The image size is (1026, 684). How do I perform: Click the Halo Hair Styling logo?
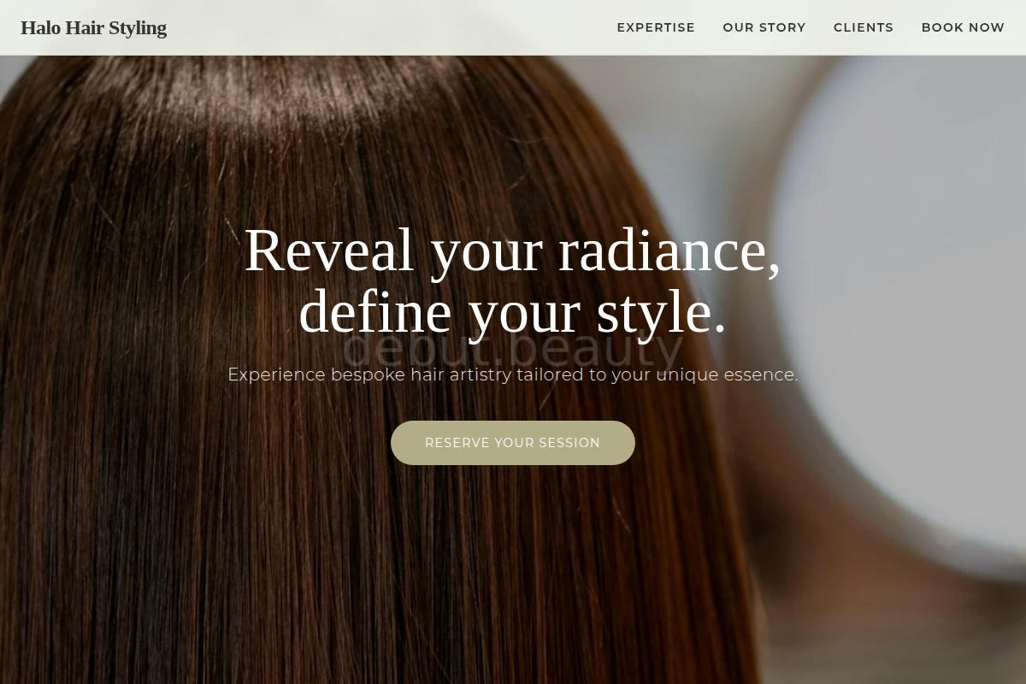(x=94, y=27)
